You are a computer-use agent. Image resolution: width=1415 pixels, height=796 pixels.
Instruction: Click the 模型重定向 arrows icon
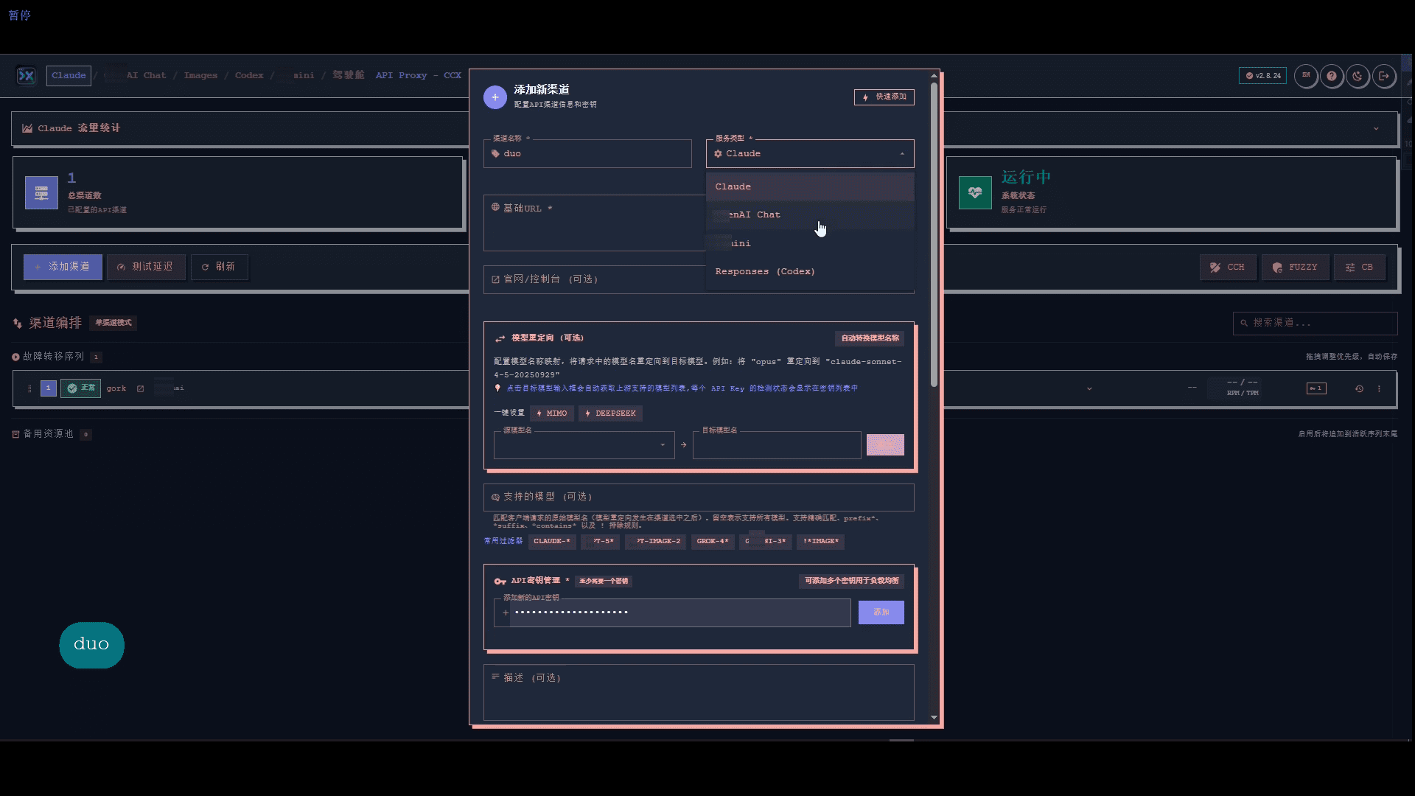pos(500,338)
